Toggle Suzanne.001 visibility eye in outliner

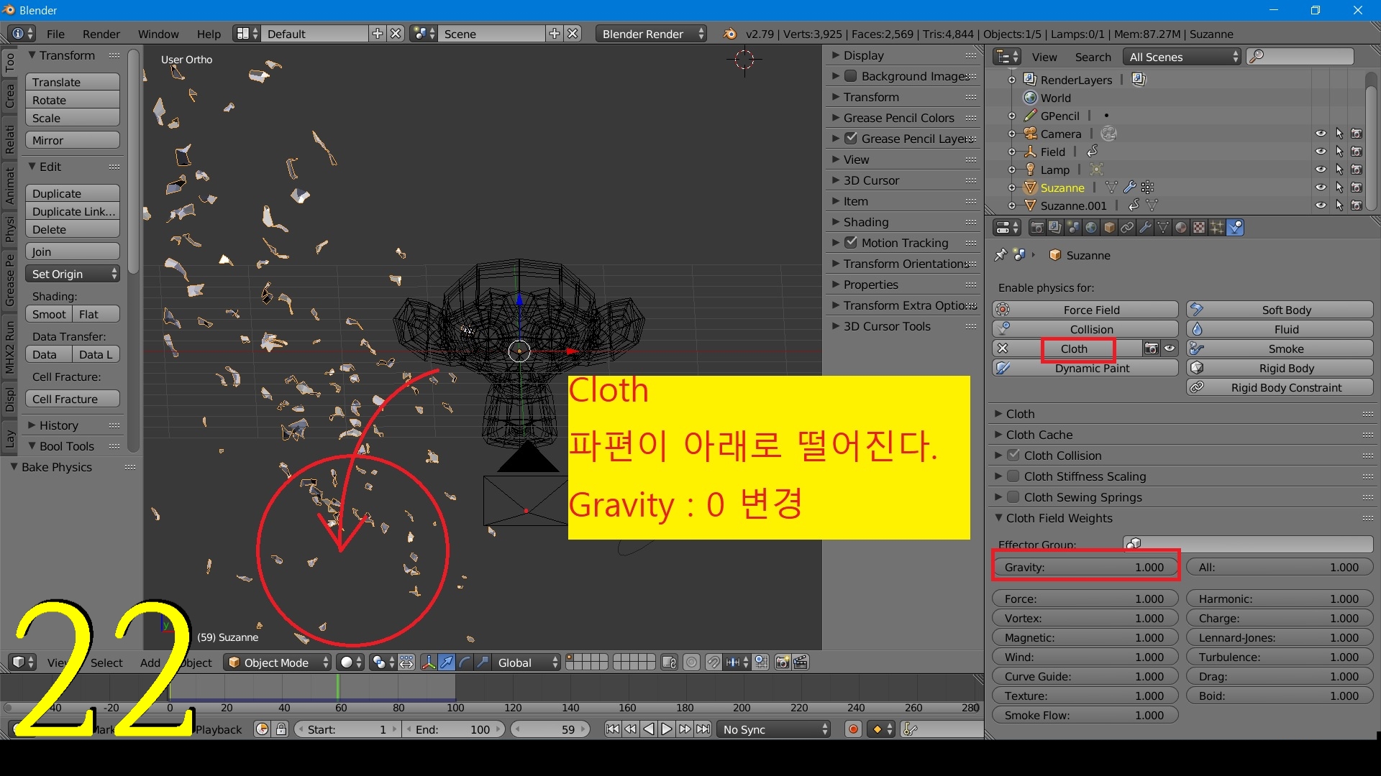1321,205
